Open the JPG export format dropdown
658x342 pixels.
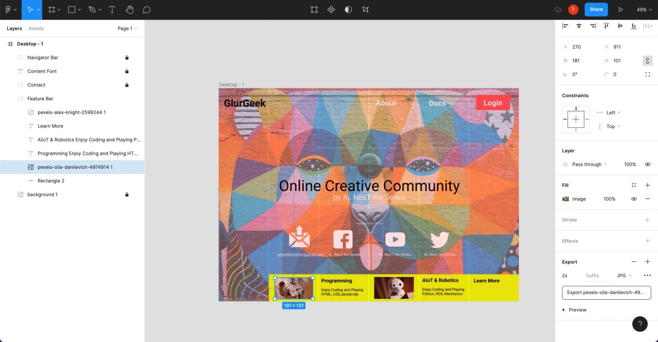[x=624, y=276]
